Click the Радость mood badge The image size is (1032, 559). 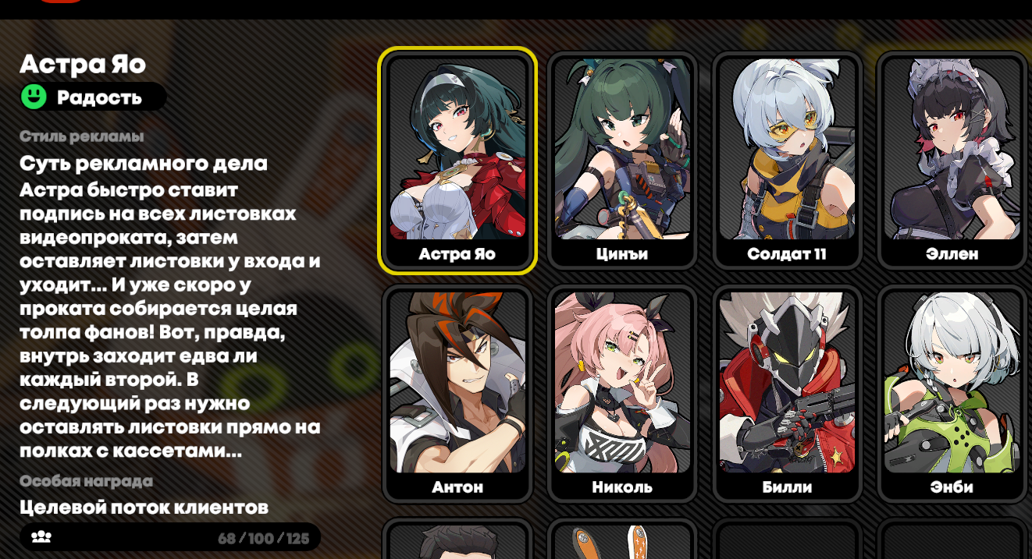[x=93, y=97]
